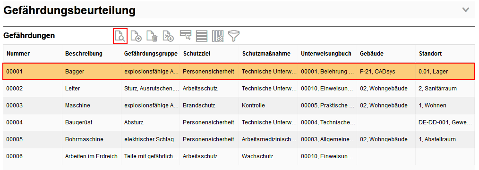Select the cell with number 00001
This screenshot has height=170, width=479.
[33, 72]
